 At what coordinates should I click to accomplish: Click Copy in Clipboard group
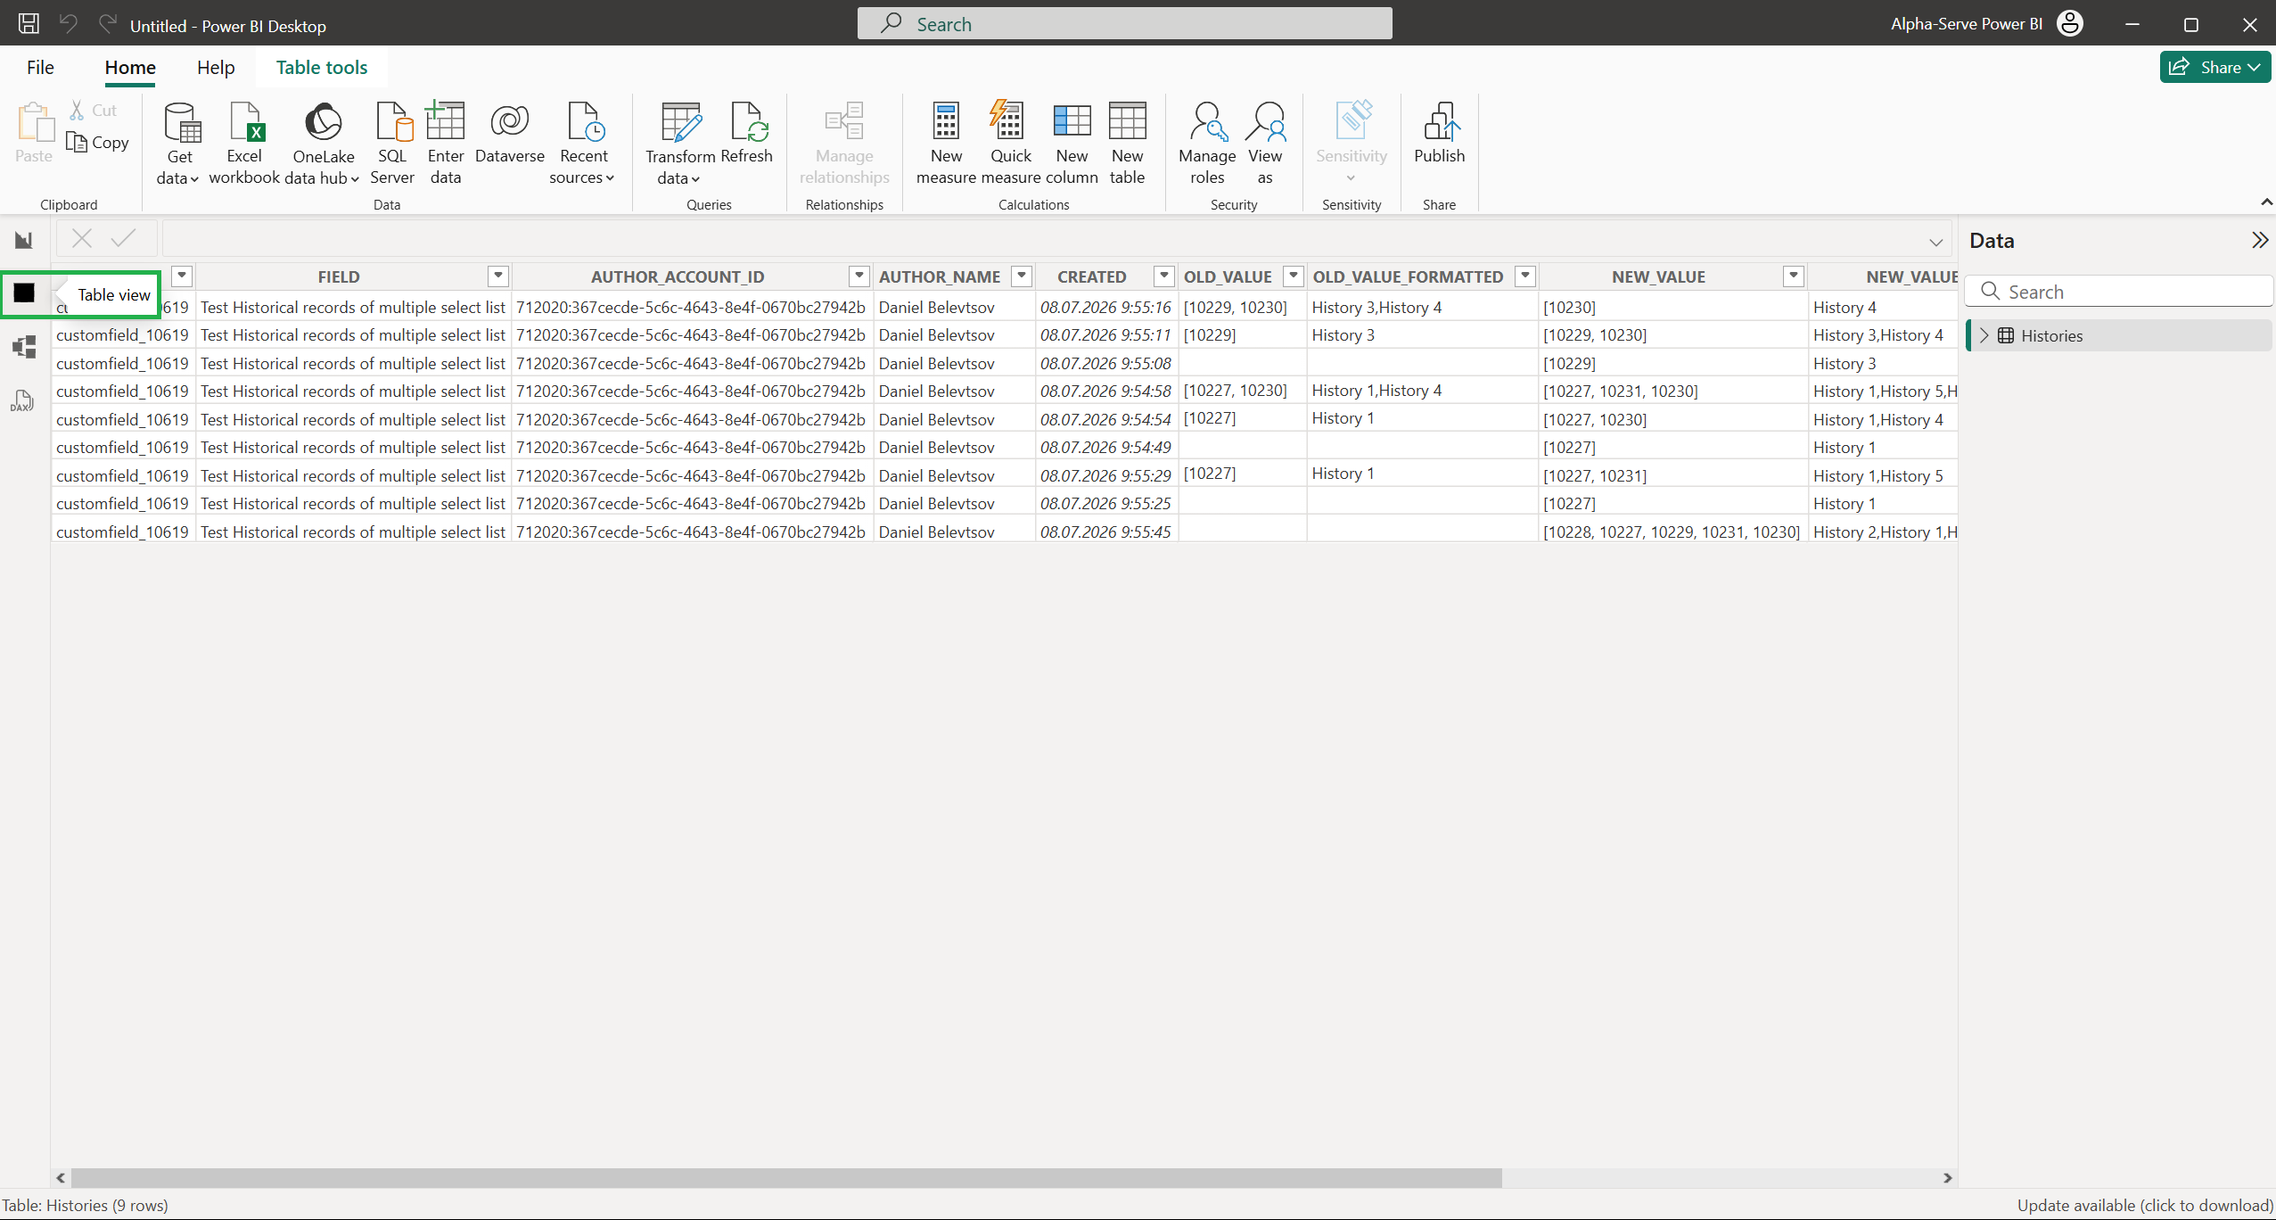tap(98, 143)
